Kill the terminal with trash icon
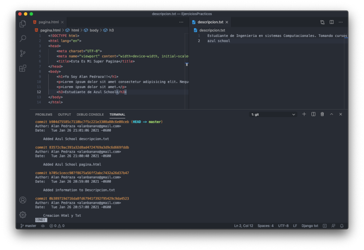 click(322, 114)
